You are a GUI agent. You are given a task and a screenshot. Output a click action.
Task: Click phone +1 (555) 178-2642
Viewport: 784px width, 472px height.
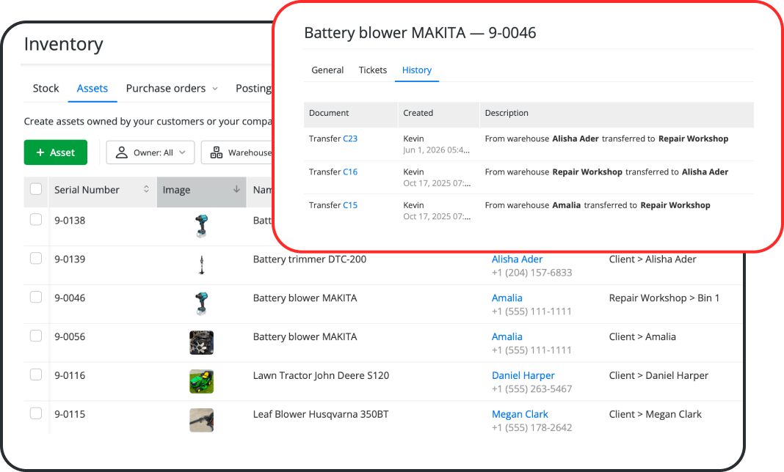coord(531,427)
